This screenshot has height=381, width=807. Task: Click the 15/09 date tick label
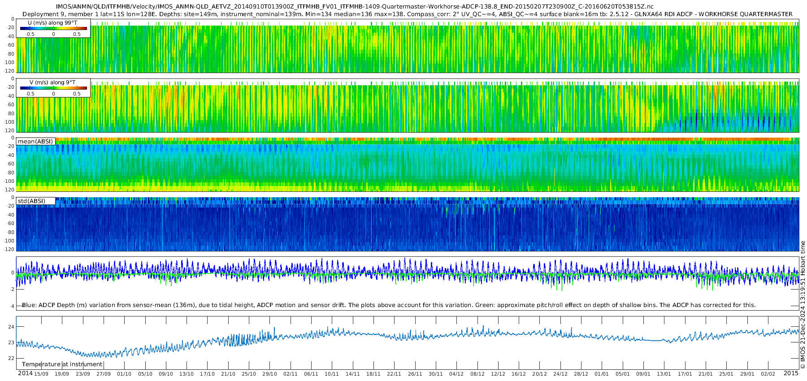pos(41,374)
